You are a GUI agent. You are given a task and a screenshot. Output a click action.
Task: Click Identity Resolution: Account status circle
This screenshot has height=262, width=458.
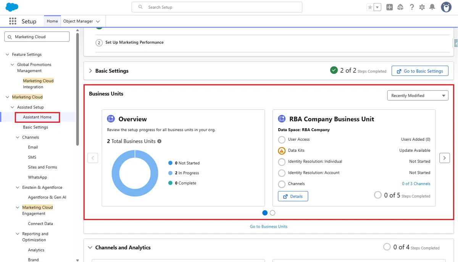click(282, 173)
